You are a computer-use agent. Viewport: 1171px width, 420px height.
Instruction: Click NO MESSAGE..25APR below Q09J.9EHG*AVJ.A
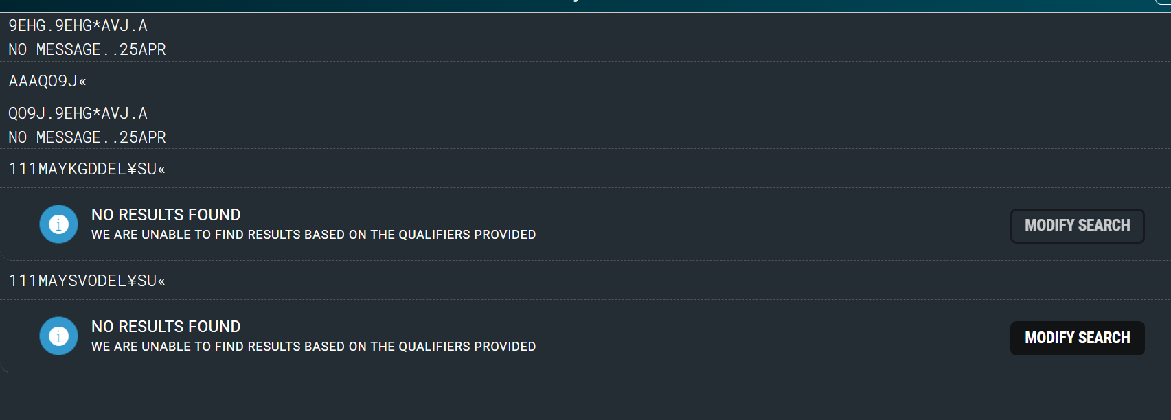[x=87, y=137]
